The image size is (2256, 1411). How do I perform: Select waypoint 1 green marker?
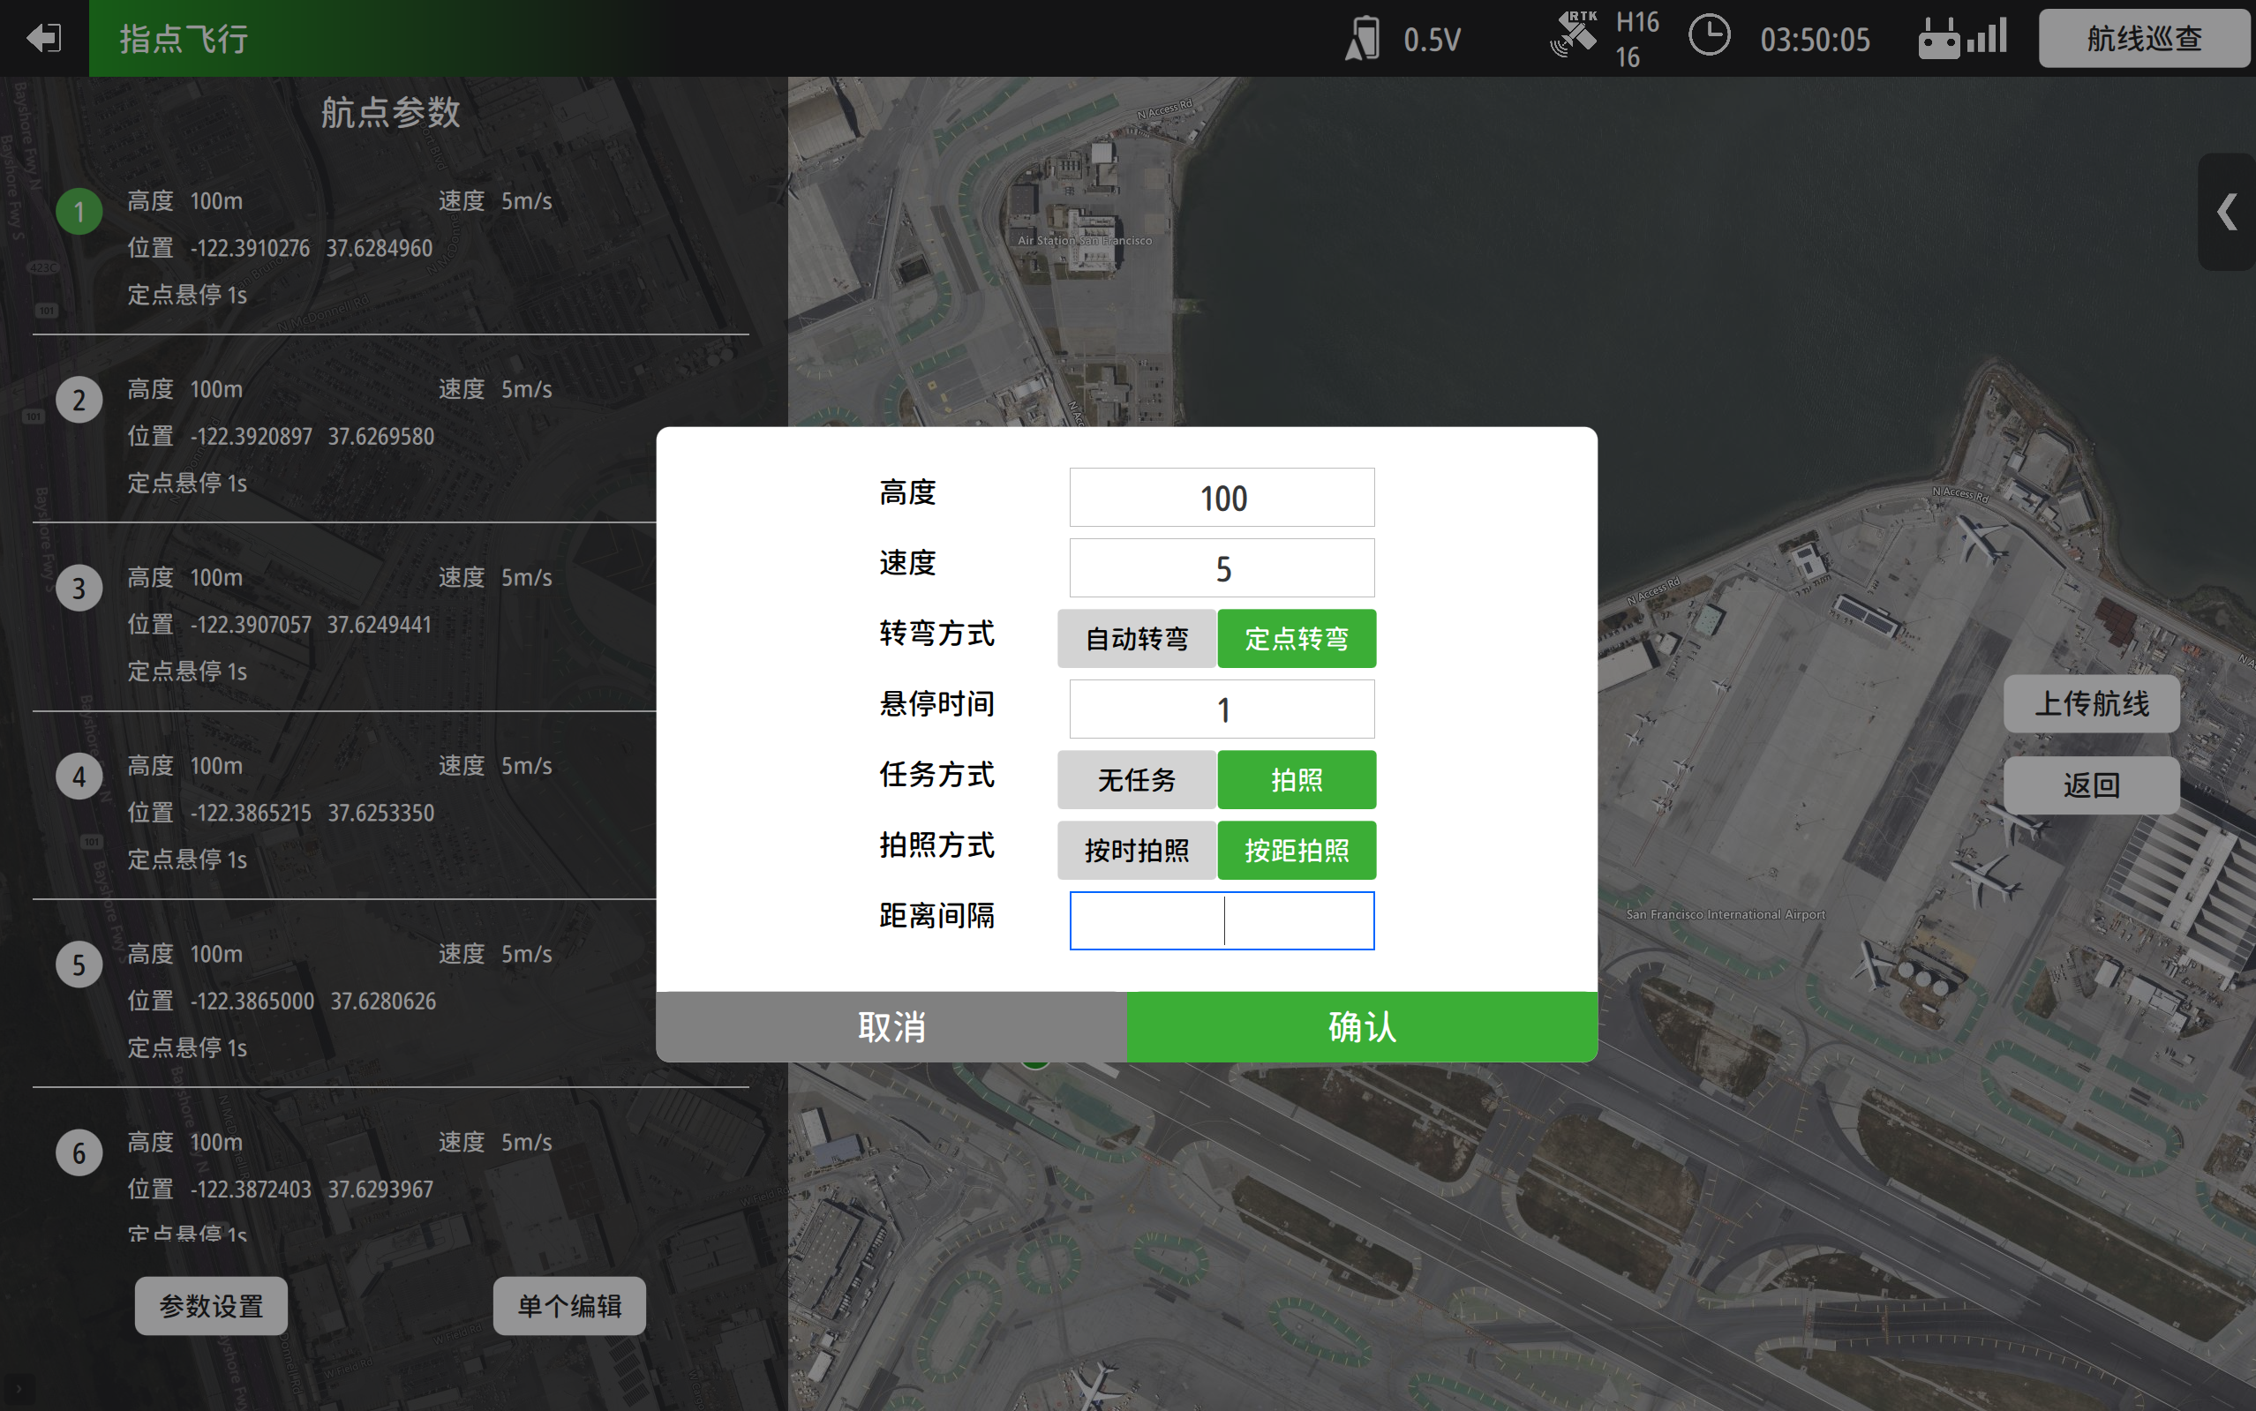pos(79,212)
